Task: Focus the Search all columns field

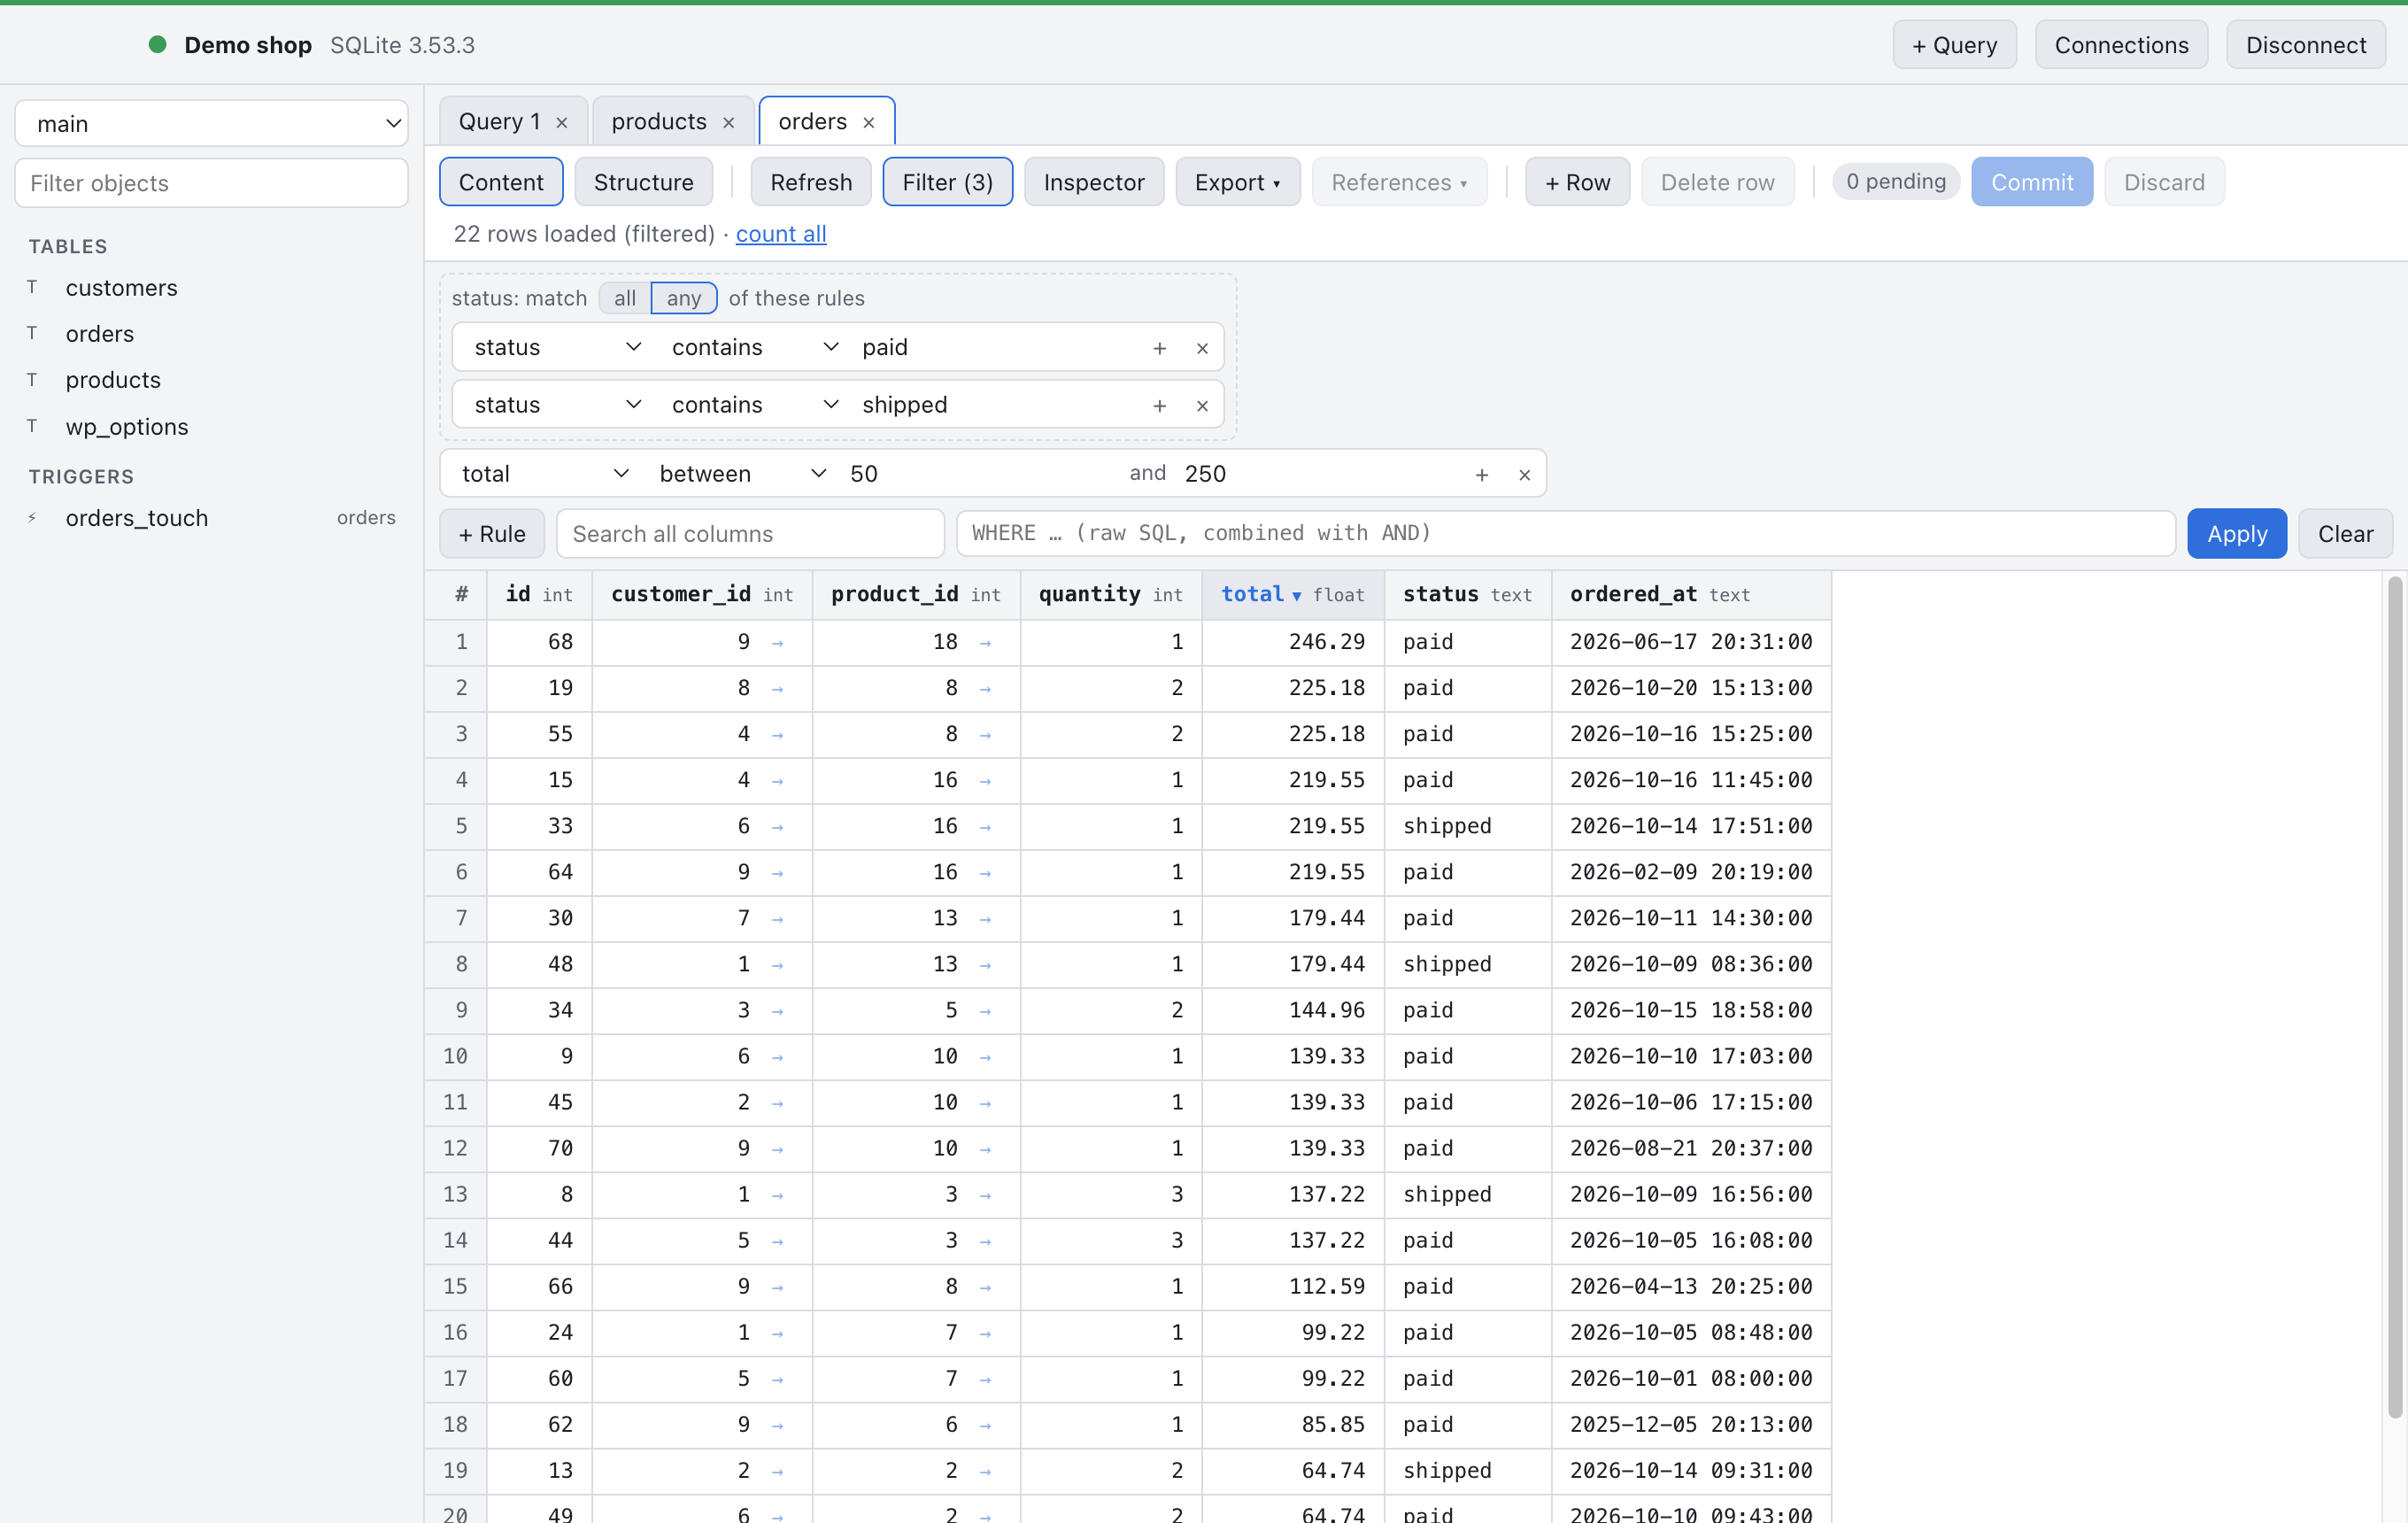Action: point(750,533)
